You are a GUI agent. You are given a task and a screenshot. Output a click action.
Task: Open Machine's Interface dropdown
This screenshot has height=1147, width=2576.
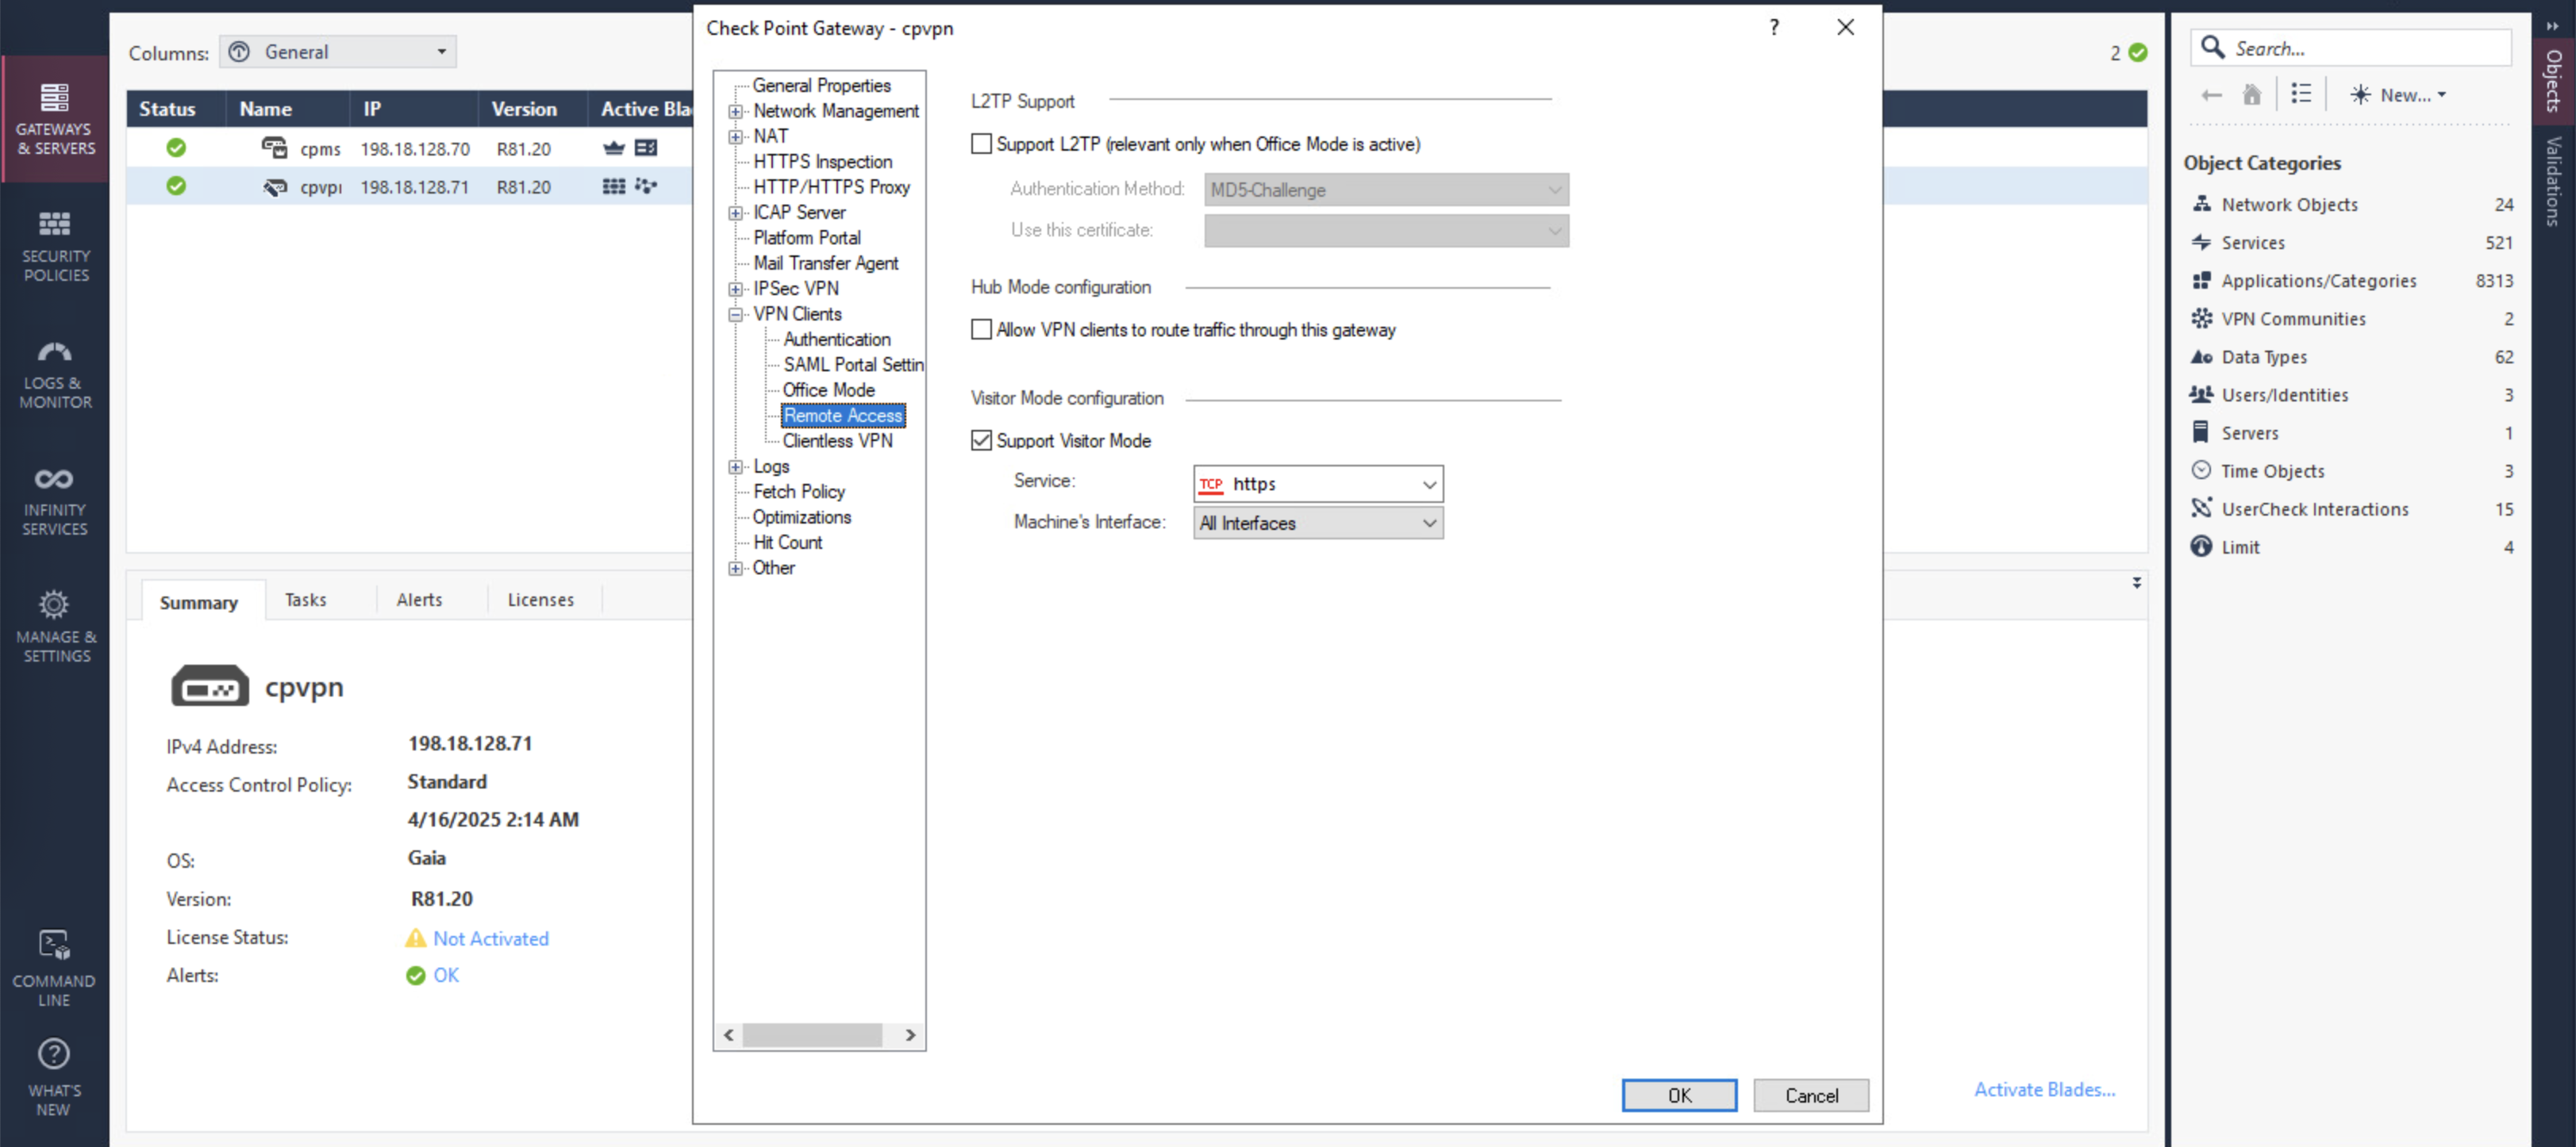pyautogui.click(x=1318, y=523)
